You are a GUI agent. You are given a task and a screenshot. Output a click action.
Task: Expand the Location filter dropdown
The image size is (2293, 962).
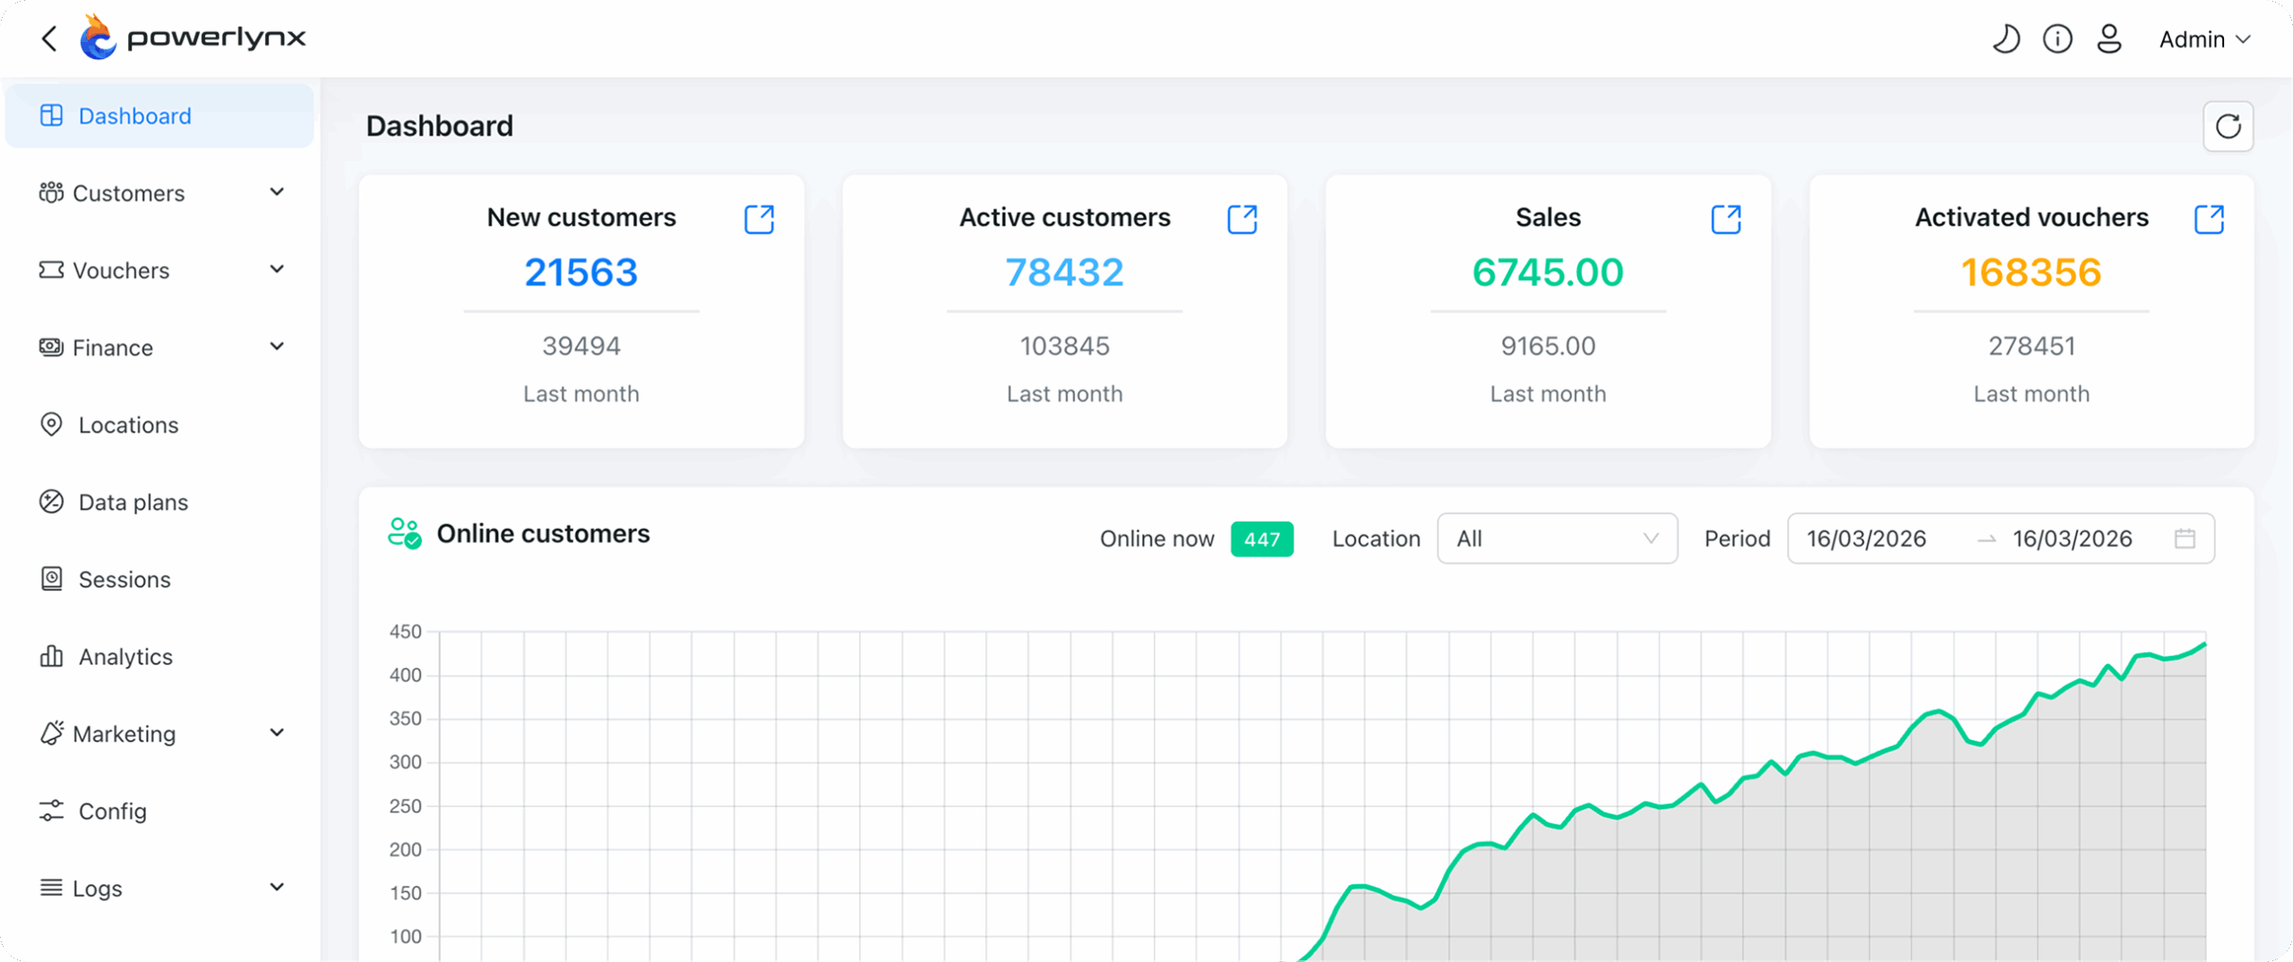(1557, 539)
